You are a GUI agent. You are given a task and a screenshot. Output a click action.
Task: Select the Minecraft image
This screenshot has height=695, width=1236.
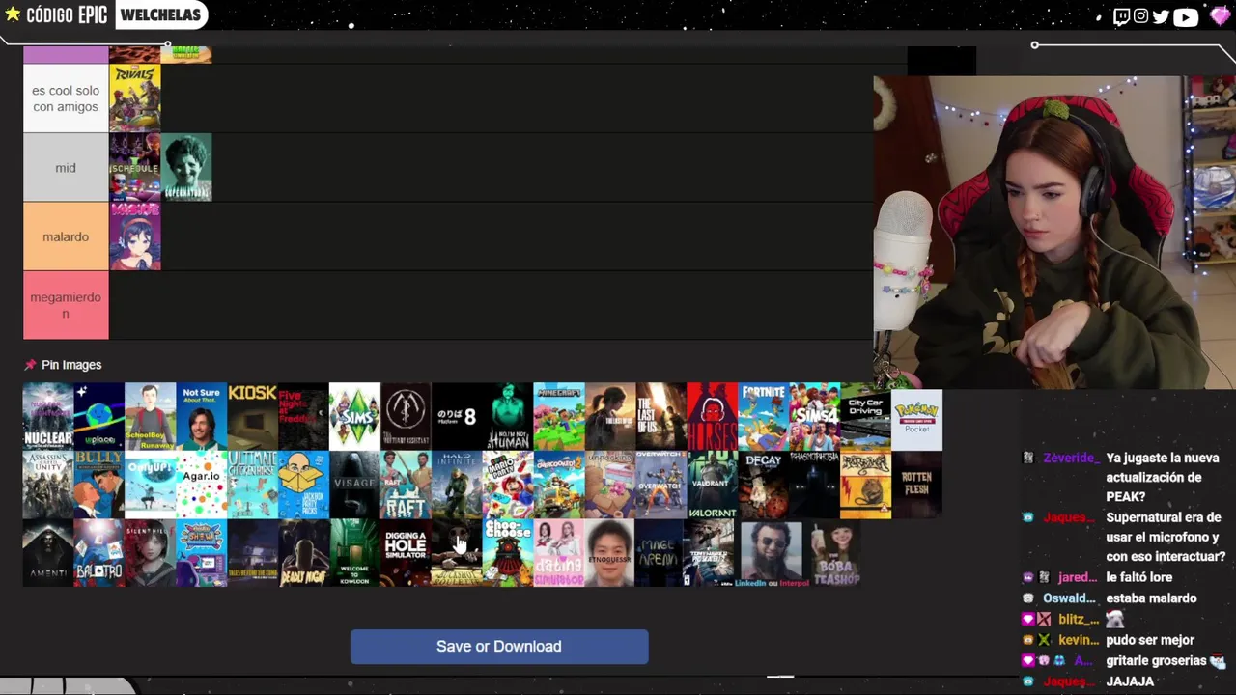[x=559, y=417]
